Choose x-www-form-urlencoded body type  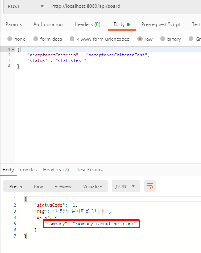72,39
